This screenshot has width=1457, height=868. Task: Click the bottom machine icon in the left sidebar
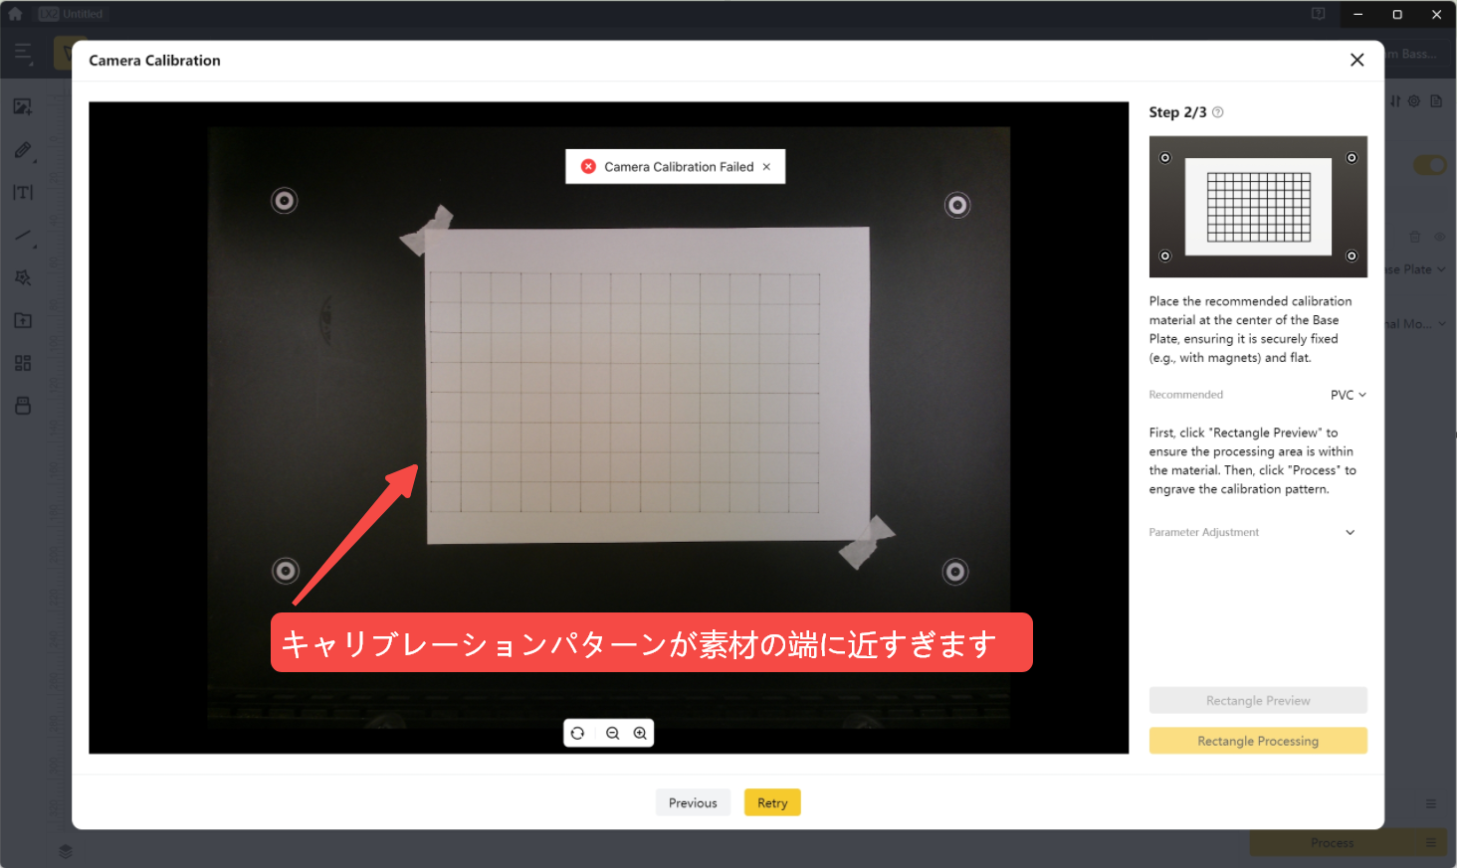click(23, 406)
